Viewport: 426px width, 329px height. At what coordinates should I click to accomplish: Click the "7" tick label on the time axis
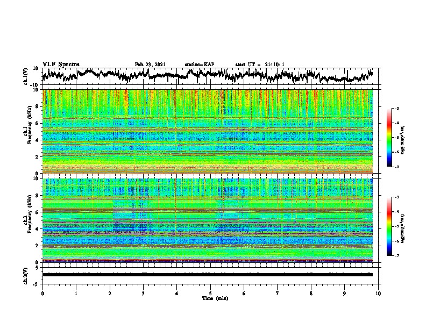278,294
